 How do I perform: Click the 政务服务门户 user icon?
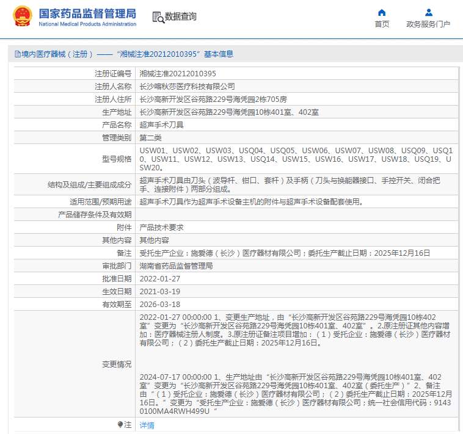tap(429, 13)
